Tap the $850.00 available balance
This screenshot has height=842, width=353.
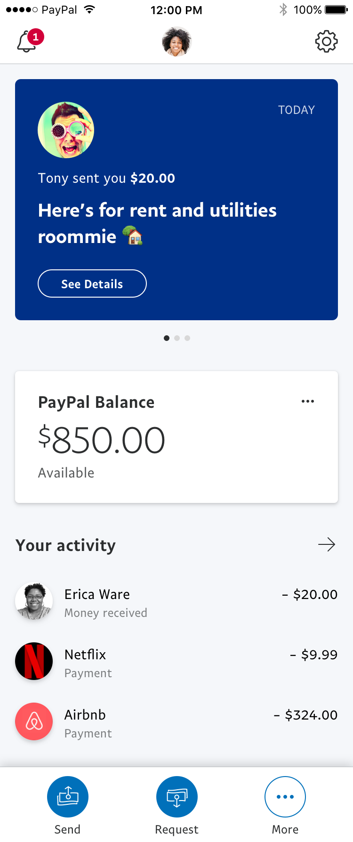coord(102,440)
